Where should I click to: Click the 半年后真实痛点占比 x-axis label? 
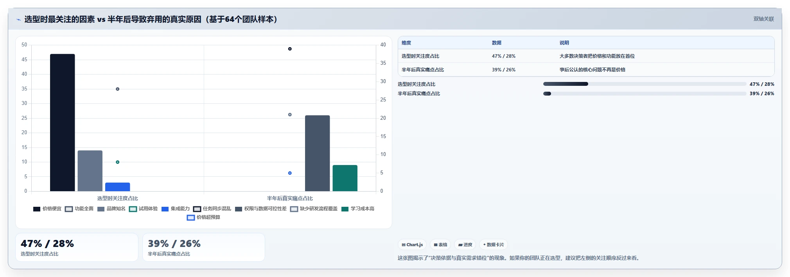[x=290, y=198]
